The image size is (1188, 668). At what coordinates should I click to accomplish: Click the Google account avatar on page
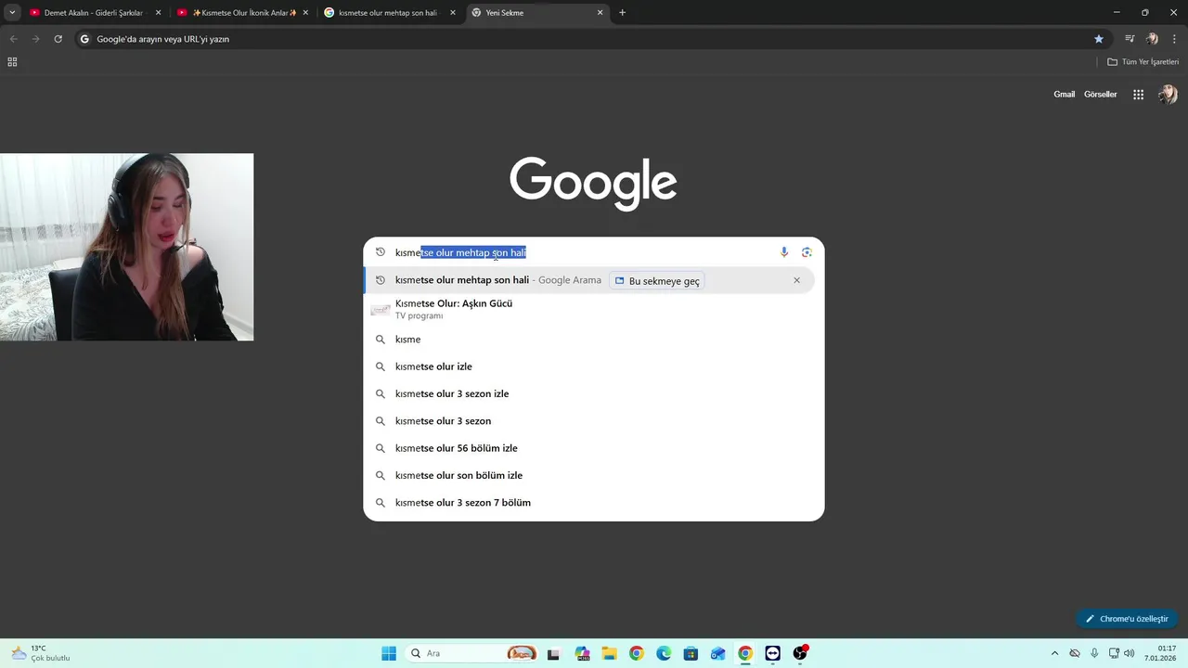[1168, 95]
